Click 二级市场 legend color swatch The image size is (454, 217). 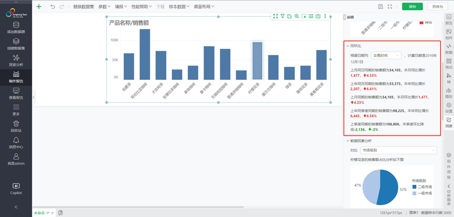[x=415, y=187]
